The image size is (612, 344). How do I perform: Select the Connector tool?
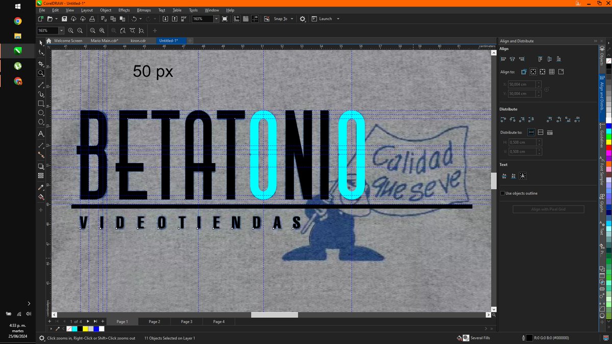(x=41, y=154)
